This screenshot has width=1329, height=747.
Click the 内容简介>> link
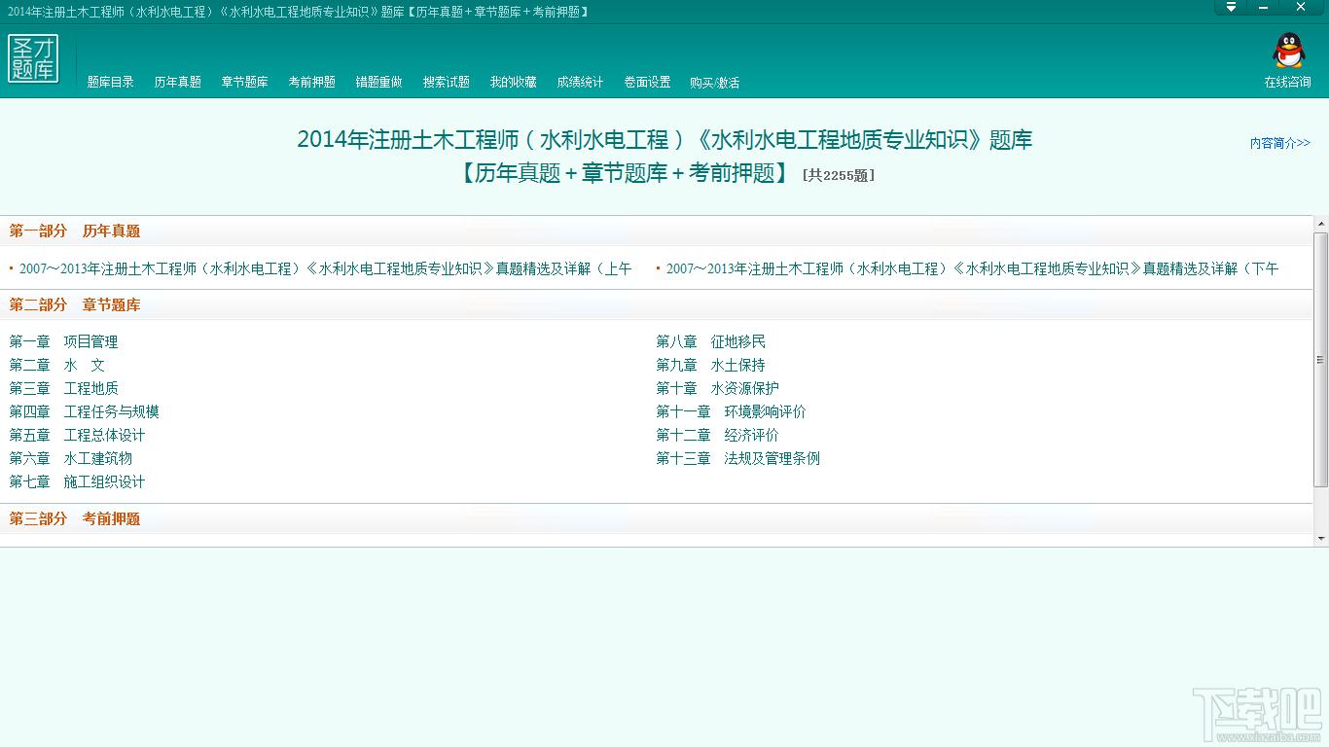[1280, 143]
